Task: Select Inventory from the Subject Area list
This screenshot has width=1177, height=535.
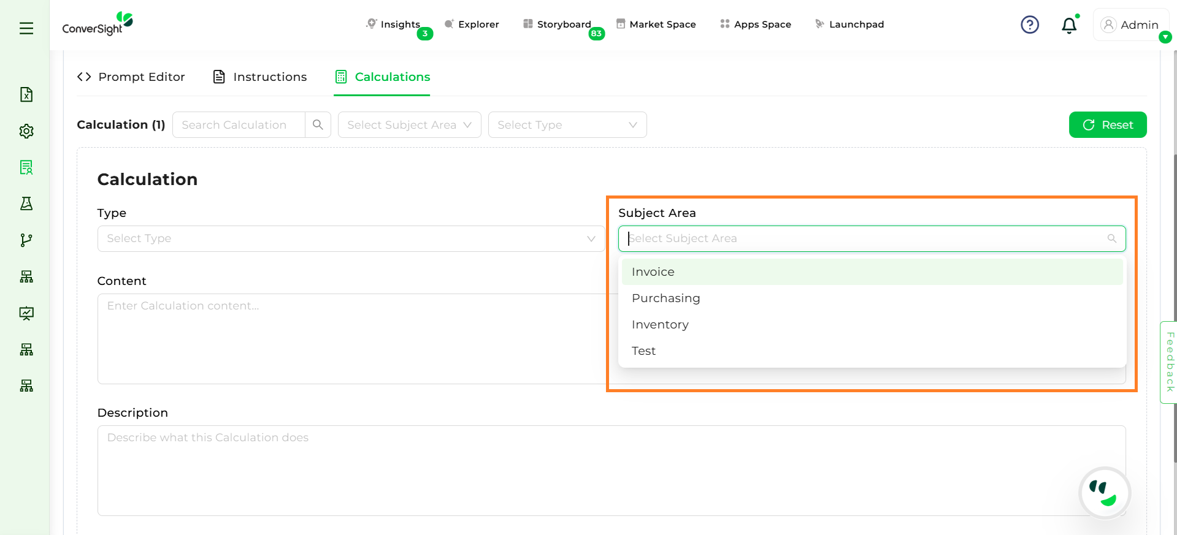Action: click(660, 325)
